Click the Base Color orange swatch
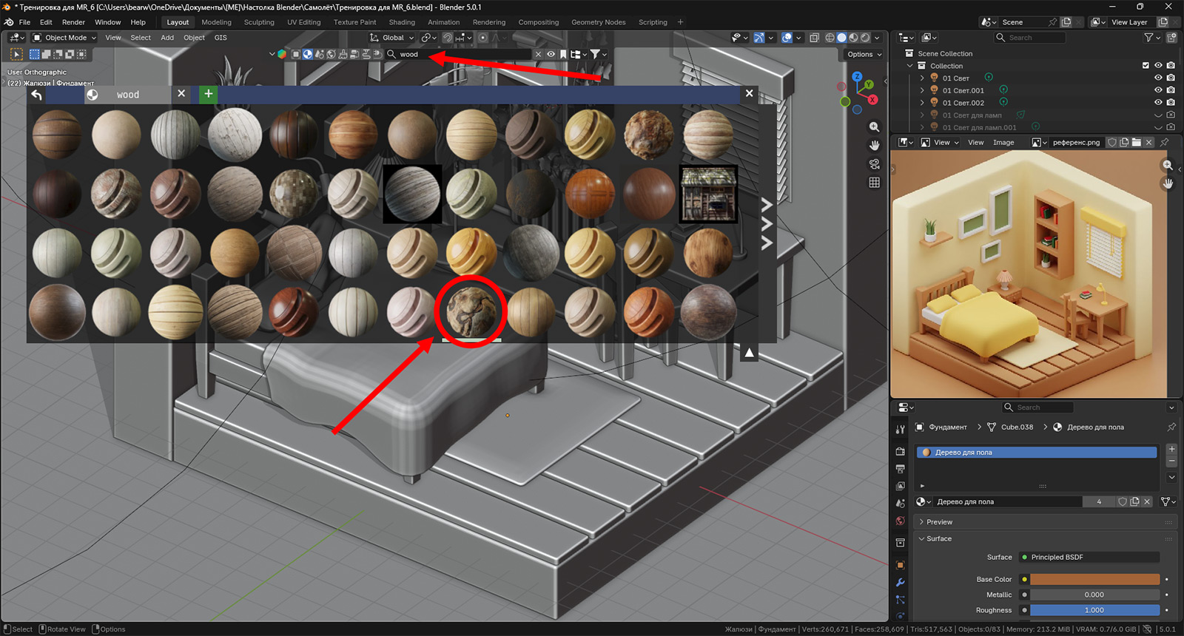Image resolution: width=1184 pixels, height=636 pixels. point(1094,579)
